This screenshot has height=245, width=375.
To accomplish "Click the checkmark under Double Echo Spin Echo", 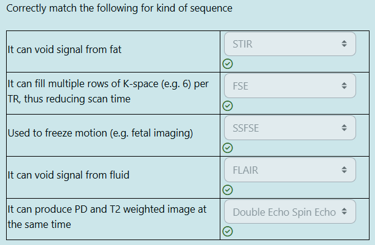I will tap(228, 232).
